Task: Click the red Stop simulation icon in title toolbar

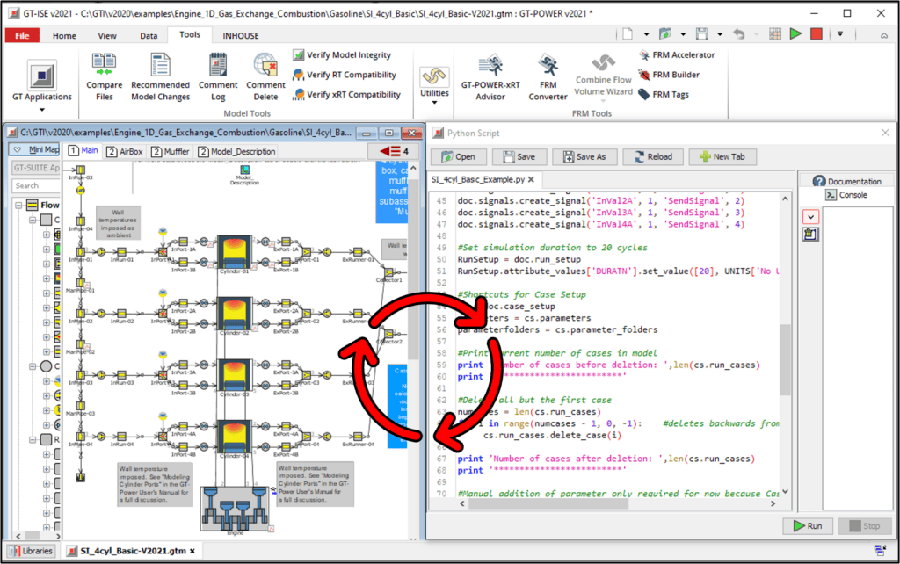Action: tap(817, 34)
